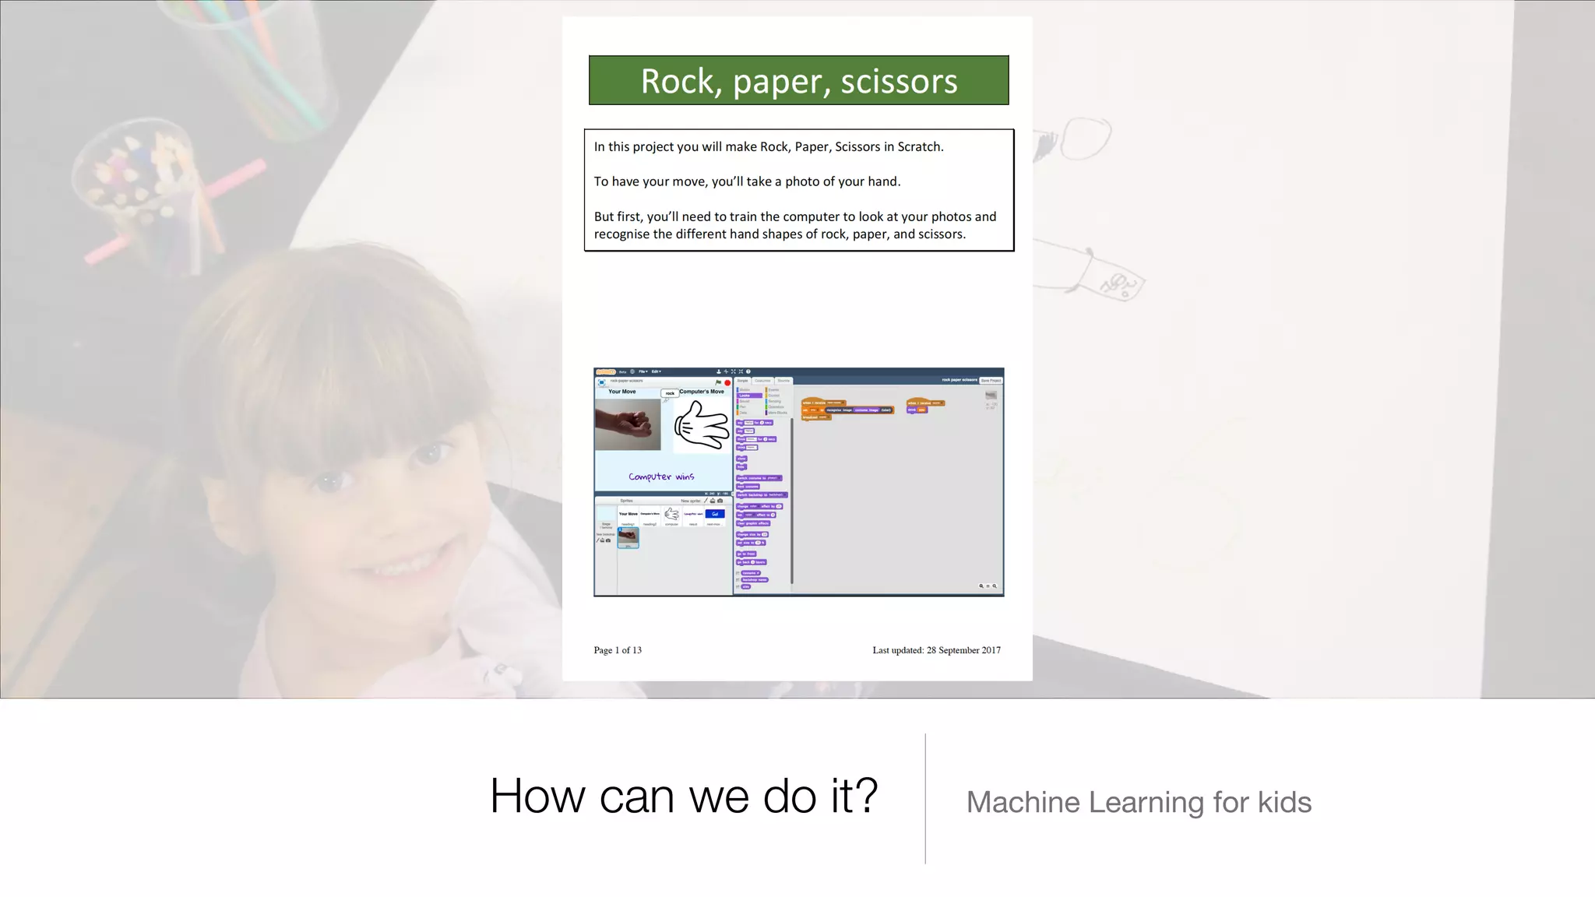Image resolution: width=1595 pixels, height=897 pixels.
Task: Click the red stop button above the stage
Action: tap(727, 383)
